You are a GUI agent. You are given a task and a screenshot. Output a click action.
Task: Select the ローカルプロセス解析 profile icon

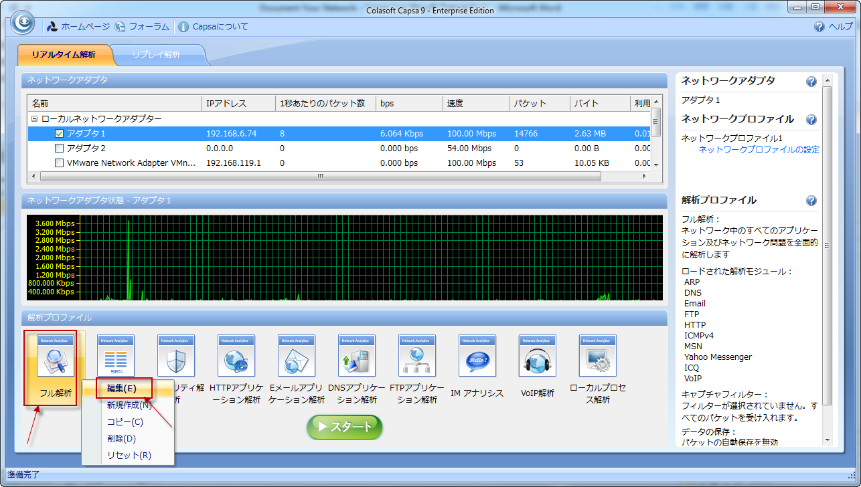click(x=597, y=356)
